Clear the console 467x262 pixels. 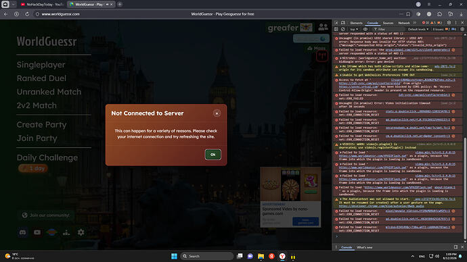pos(343,29)
